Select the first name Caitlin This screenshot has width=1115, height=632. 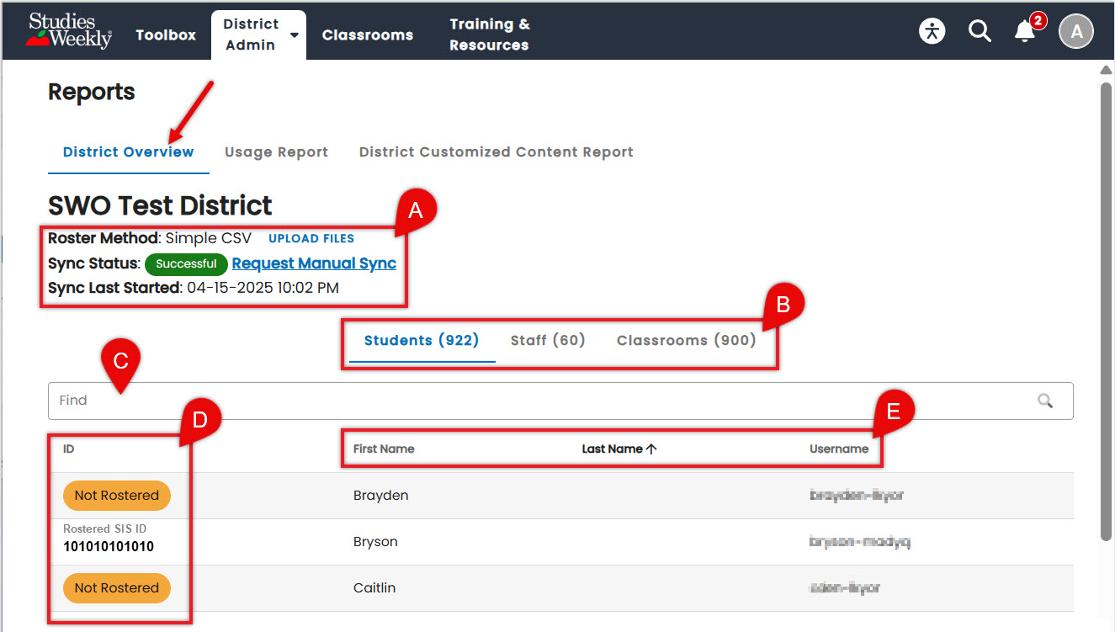(x=374, y=588)
